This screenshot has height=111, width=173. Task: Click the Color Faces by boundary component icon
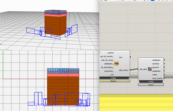click(x=150, y=69)
